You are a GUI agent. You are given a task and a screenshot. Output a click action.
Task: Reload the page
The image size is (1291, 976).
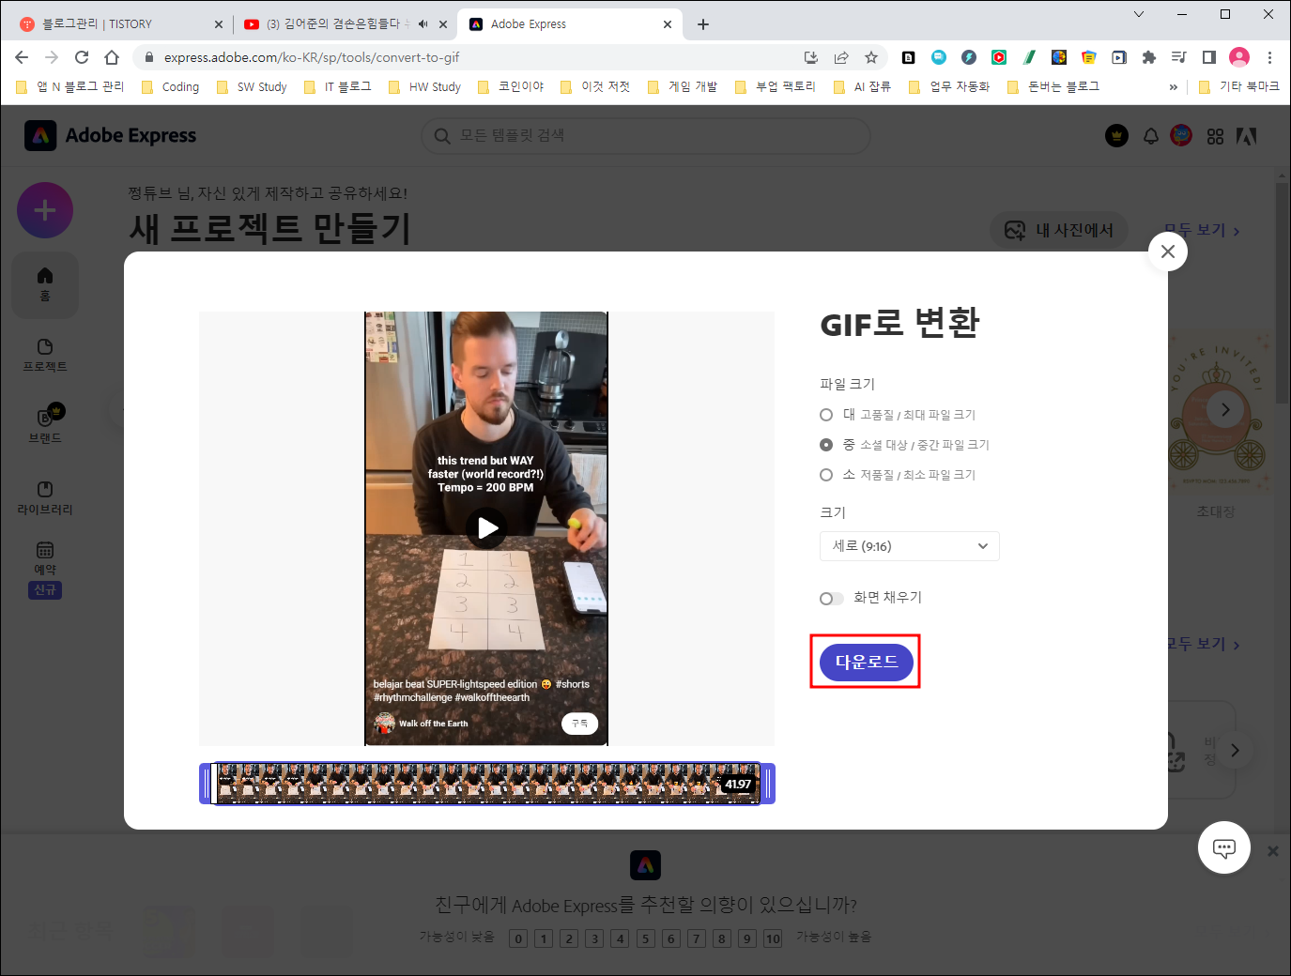(x=82, y=57)
